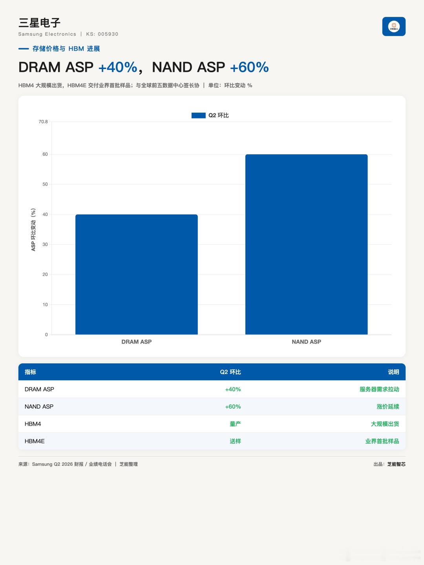Click the Samsung Electronics subtitle text

pyautogui.click(x=47, y=34)
